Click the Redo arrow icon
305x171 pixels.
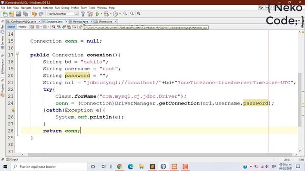pyautogui.click(x=41, y=14)
